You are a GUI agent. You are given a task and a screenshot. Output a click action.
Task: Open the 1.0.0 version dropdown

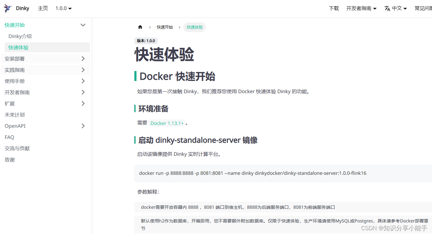coord(64,8)
